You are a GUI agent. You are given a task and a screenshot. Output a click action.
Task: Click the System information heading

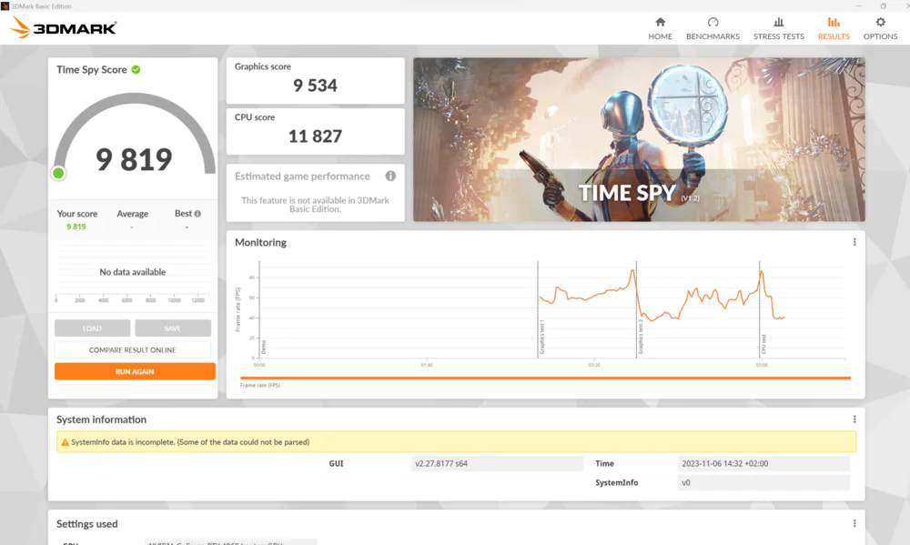pyautogui.click(x=101, y=419)
